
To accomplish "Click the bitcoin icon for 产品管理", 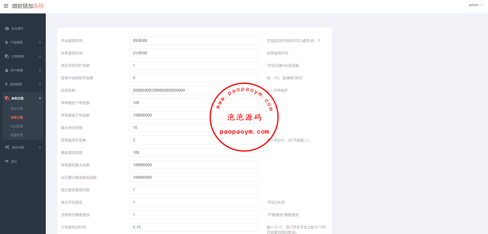I will (7, 43).
